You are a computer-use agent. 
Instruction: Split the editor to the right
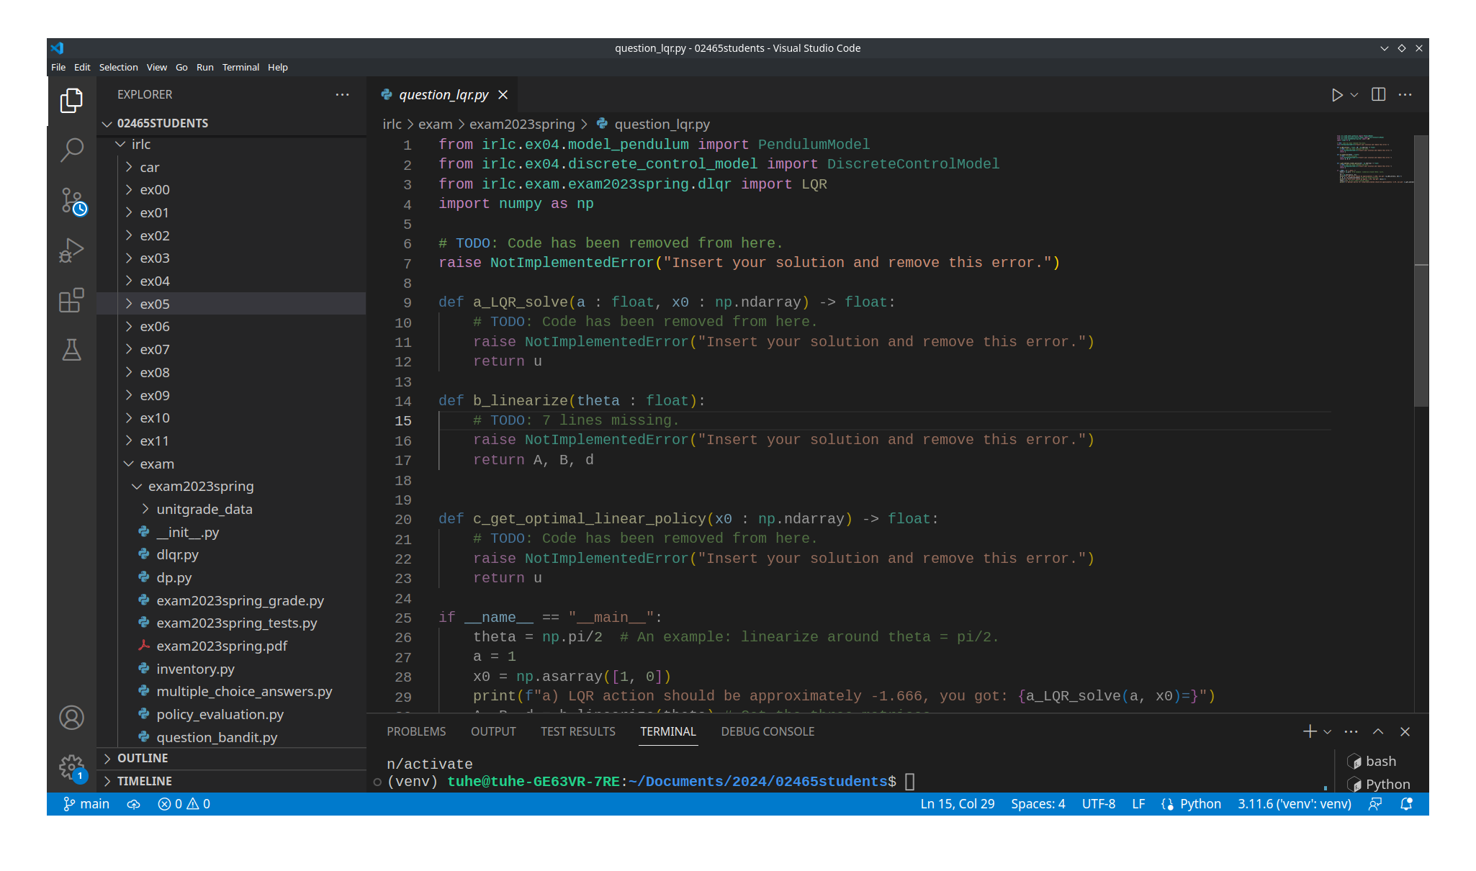pos(1379,95)
